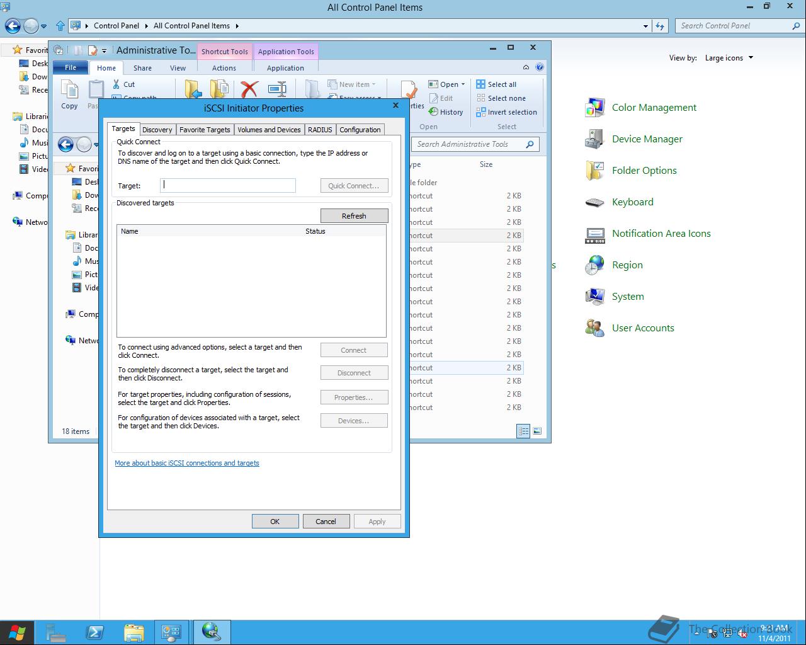Click the Back arrow in Control Panel window

coord(13,26)
